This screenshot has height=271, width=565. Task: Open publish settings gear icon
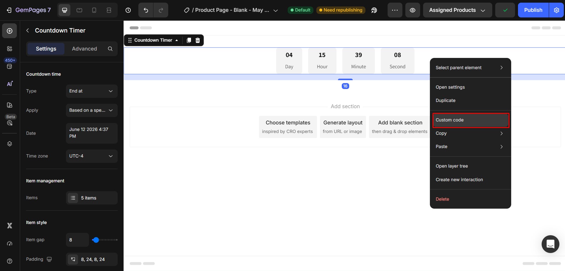click(x=556, y=10)
